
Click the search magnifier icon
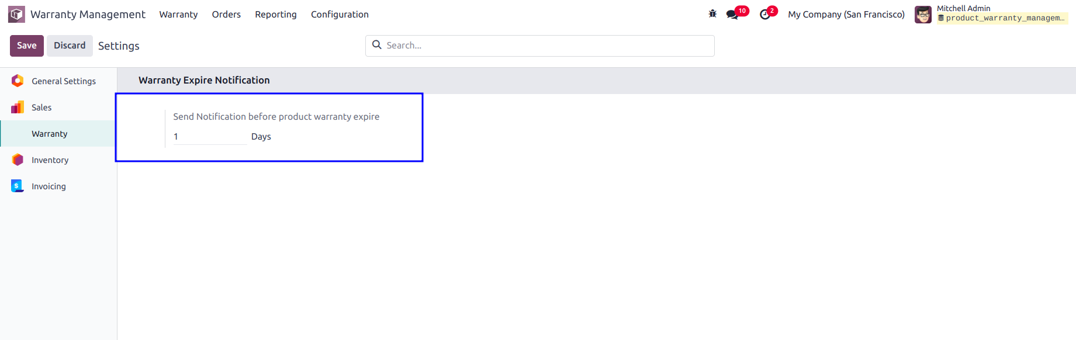[377, 45]
